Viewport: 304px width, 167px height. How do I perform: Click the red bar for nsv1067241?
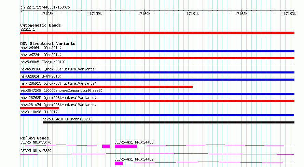[x=157, y=58]
